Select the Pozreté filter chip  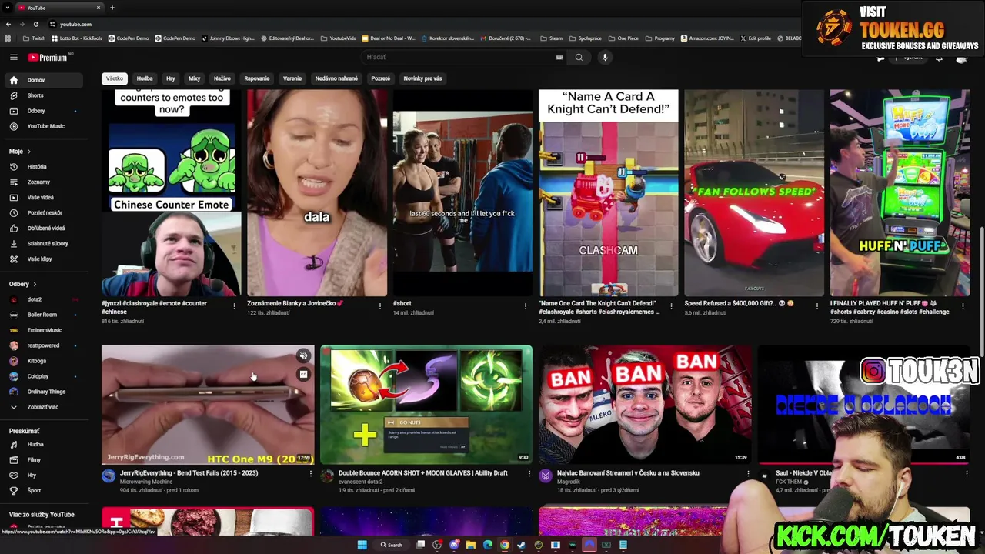(x=380, y=78)
